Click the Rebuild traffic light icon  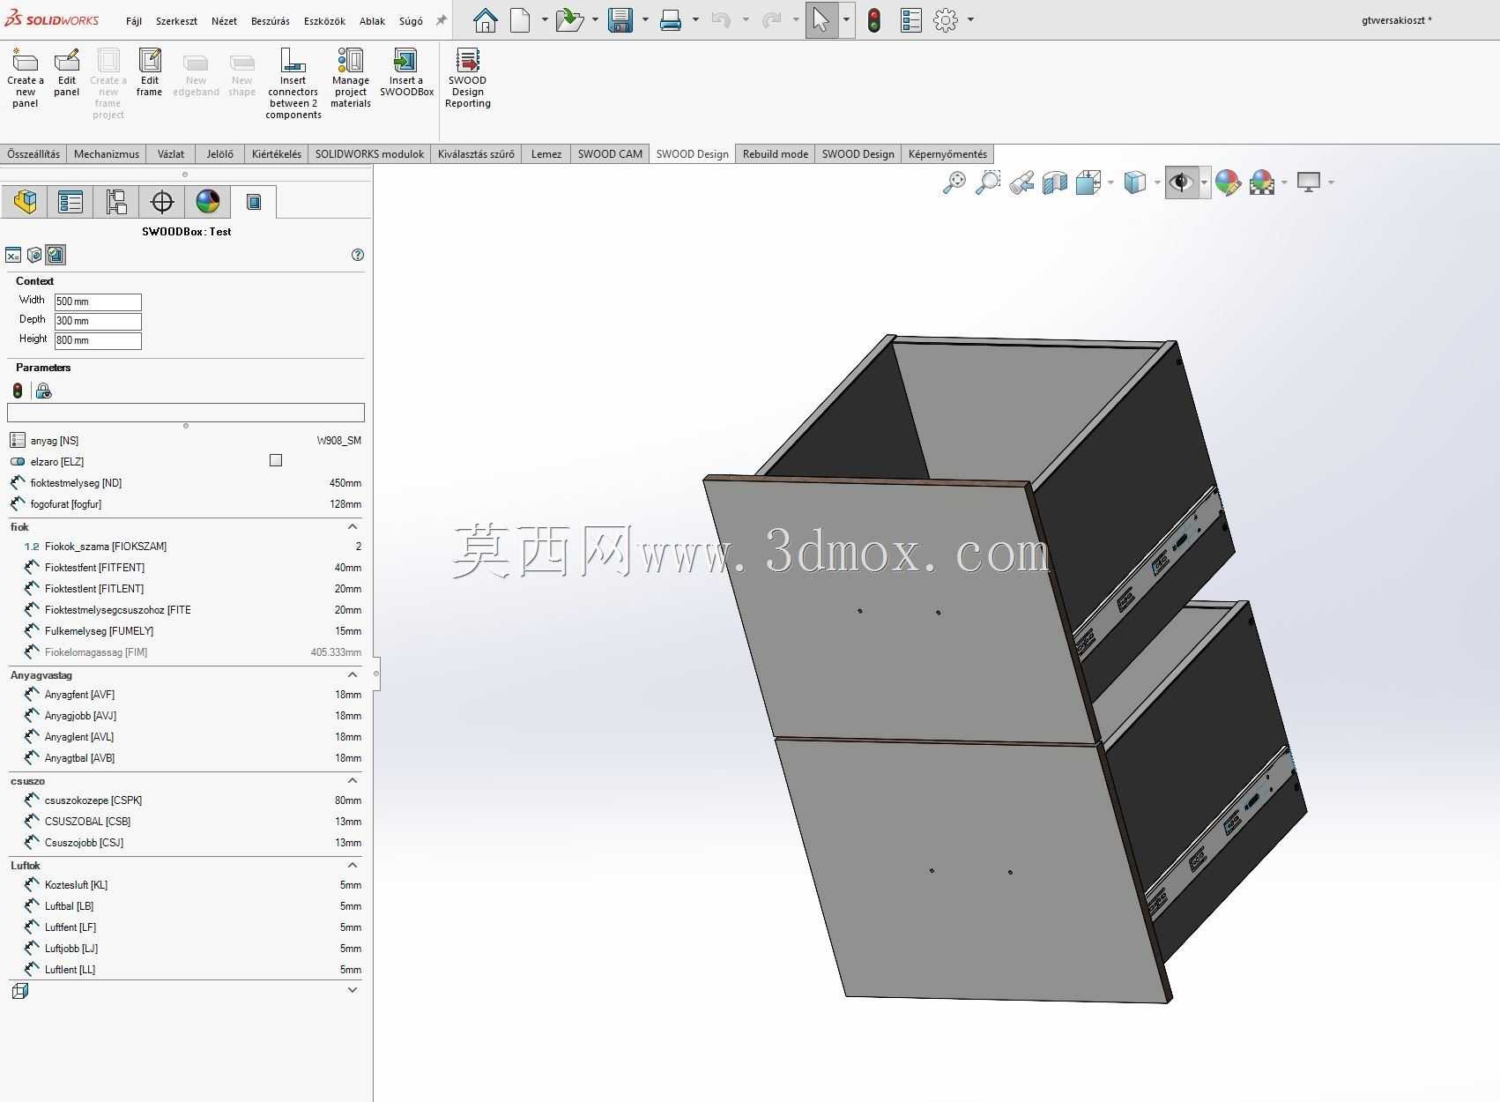tap(874, 19)
